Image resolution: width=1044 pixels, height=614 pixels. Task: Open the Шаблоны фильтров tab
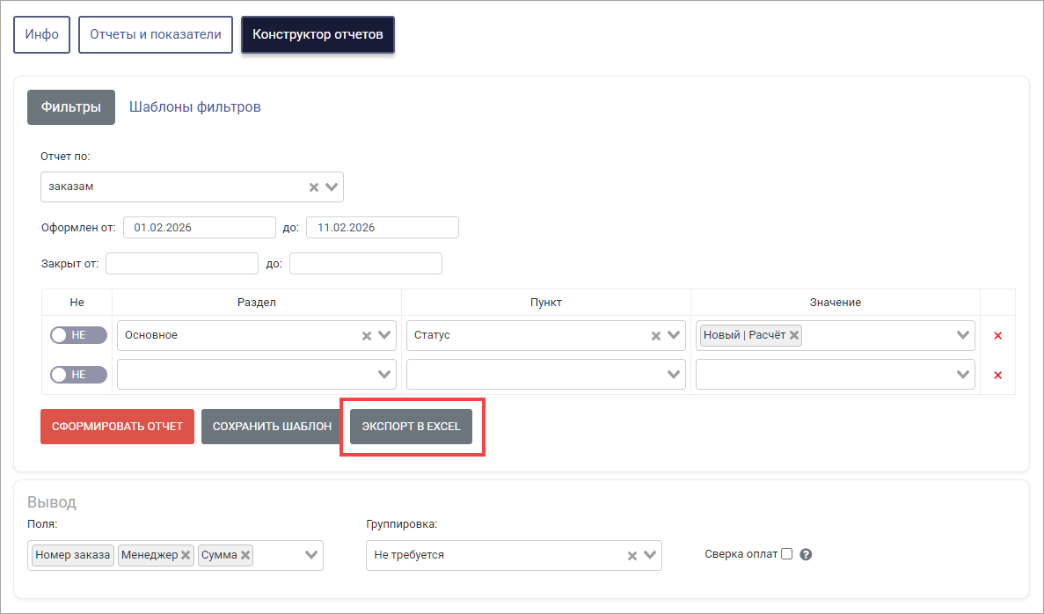(x=194, y=107)
